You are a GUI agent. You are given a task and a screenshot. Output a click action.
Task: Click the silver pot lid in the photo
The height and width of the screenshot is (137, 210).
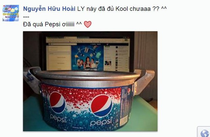88,76
